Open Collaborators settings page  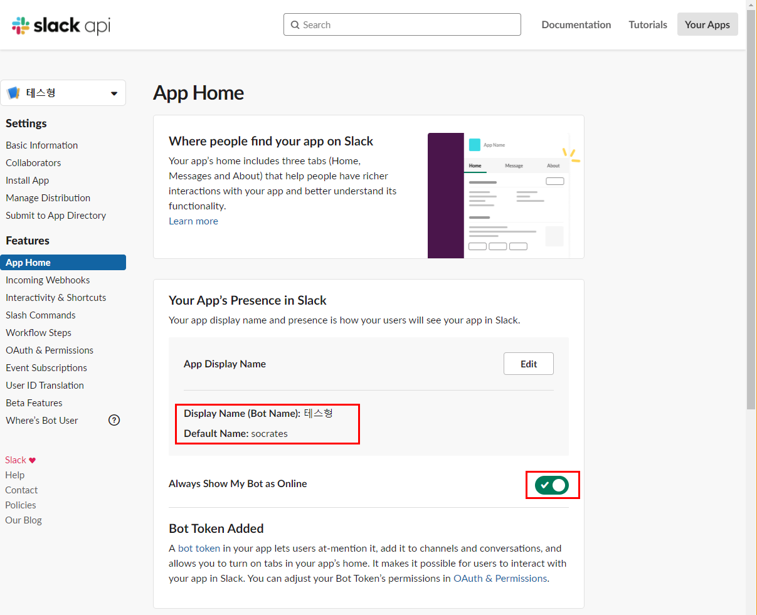pyautogui.click(x=33, y=162)
